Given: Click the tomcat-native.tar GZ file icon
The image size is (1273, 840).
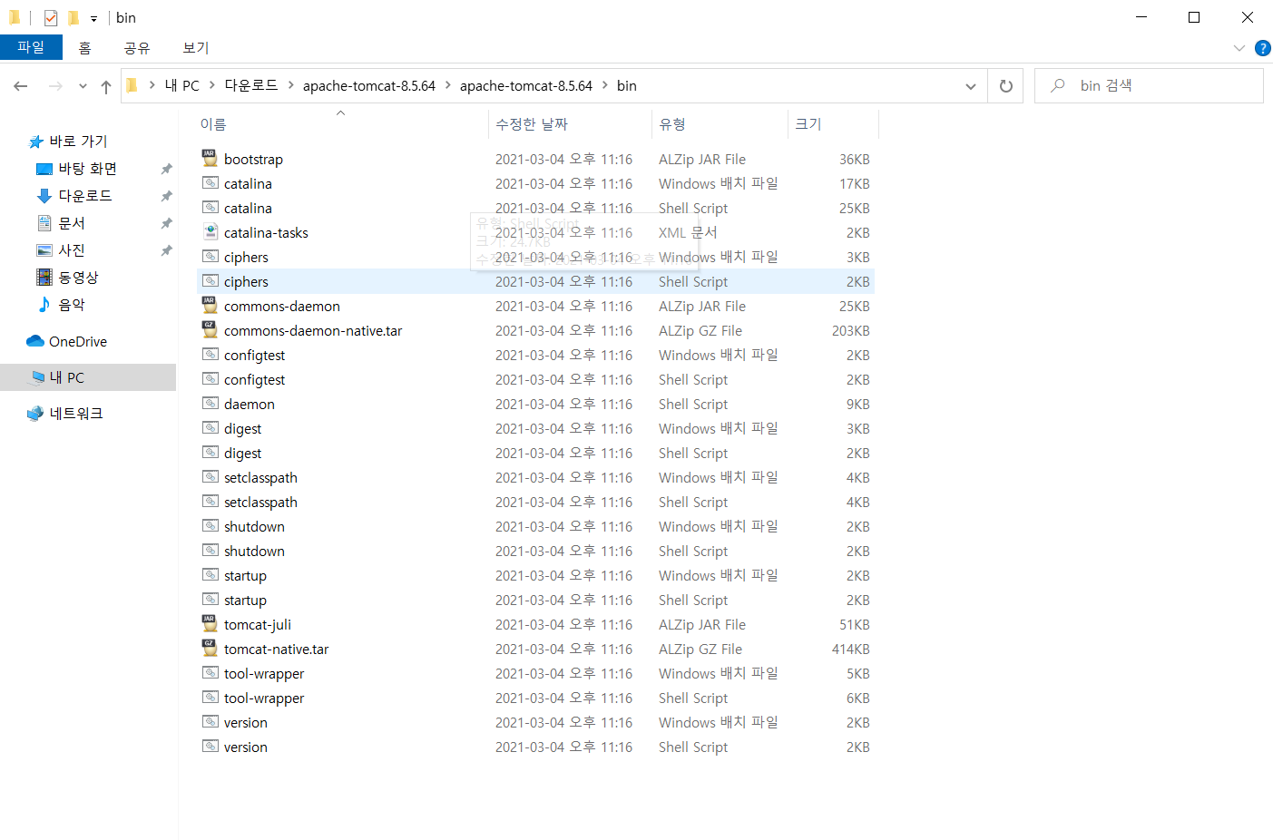Looking at the screenshot, I should [x=210, y=649].
